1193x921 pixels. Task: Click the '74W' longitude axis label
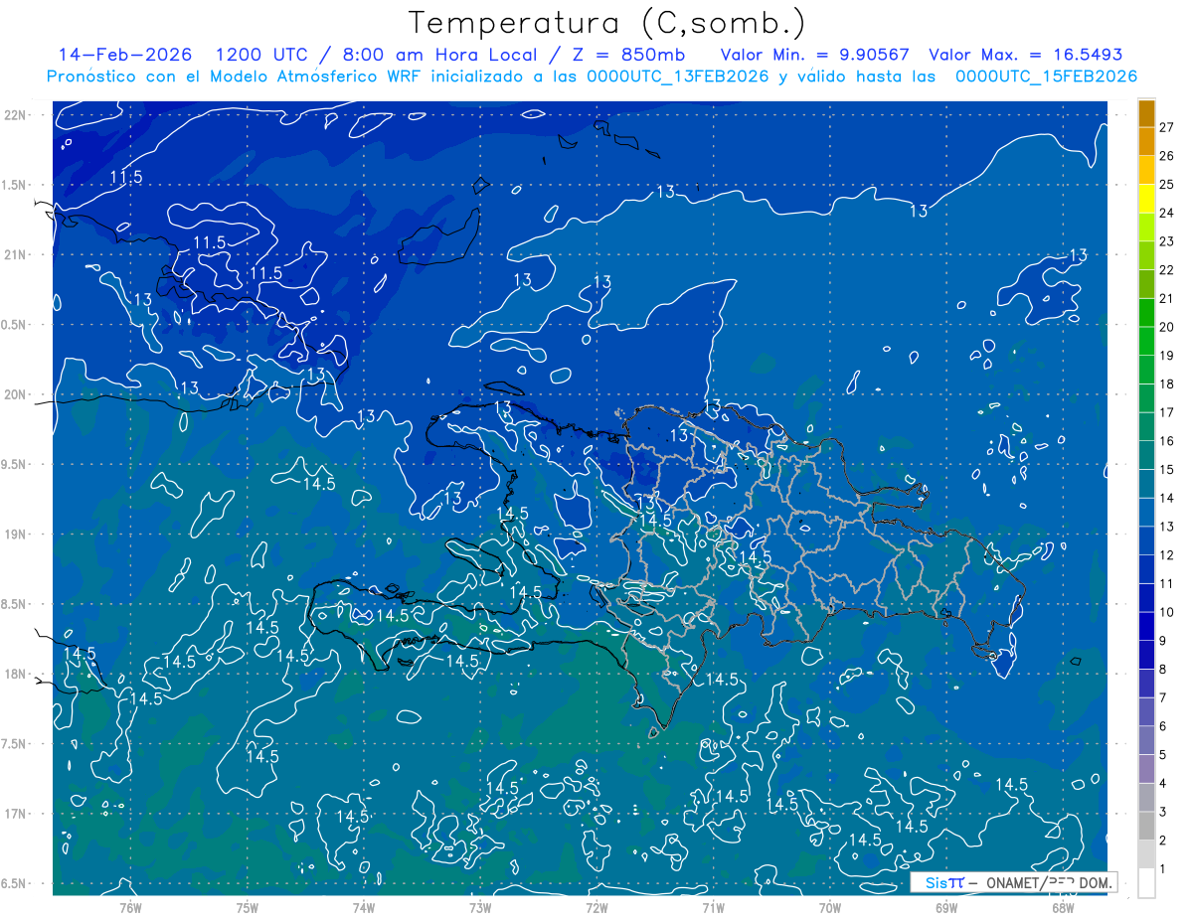364,907
